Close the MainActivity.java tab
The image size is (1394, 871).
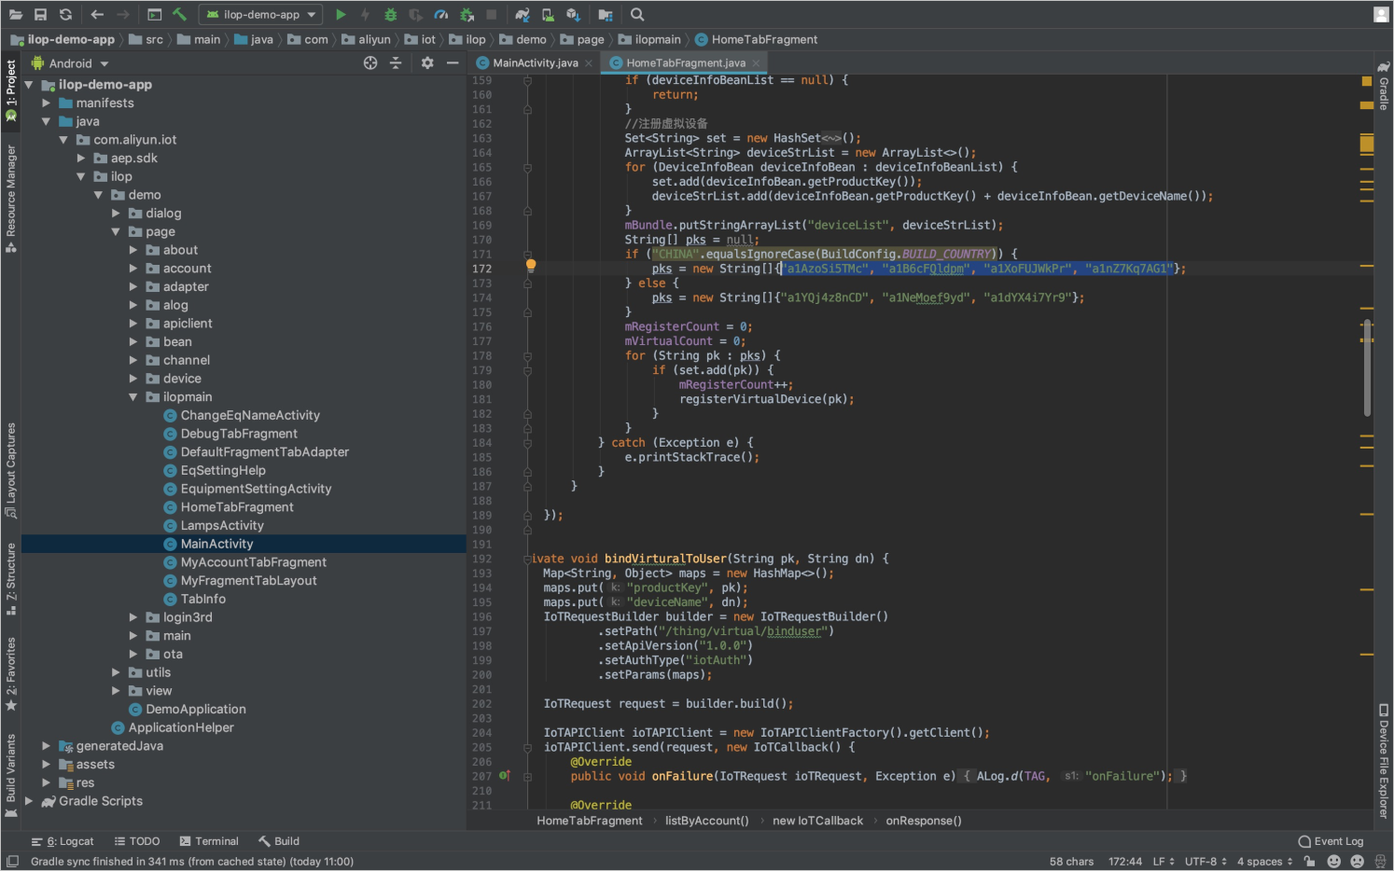[589, 63]
